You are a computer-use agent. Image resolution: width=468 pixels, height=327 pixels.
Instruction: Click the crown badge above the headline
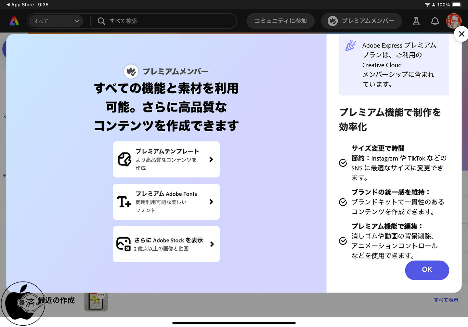click(131, 71)
